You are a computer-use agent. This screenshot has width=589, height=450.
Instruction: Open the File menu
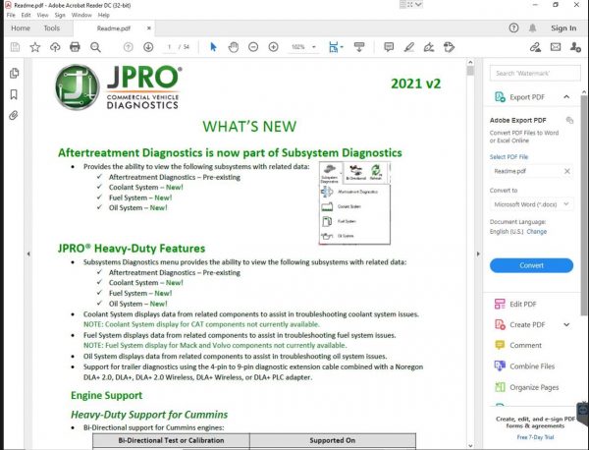click(x=11, y=15)
